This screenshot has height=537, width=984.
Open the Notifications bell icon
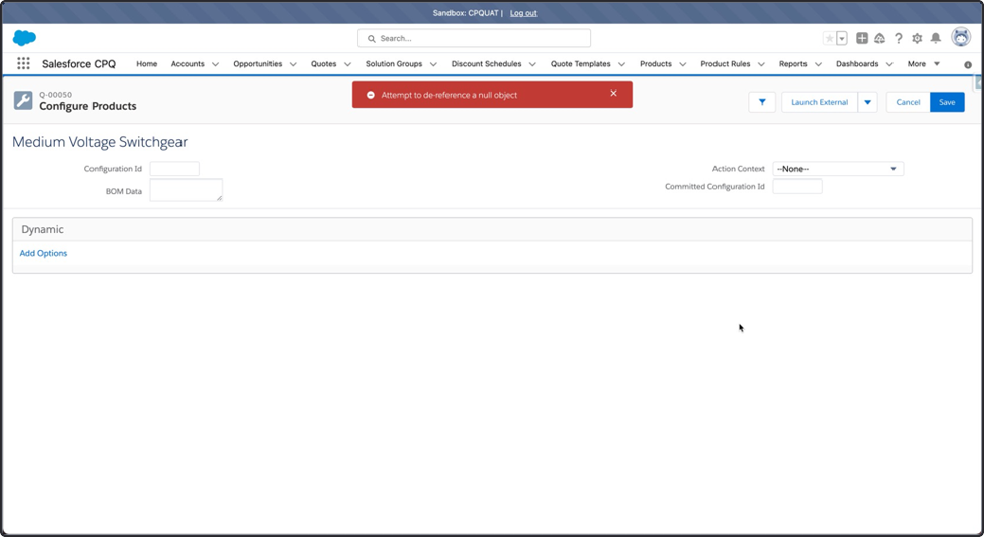coord(936,38)
